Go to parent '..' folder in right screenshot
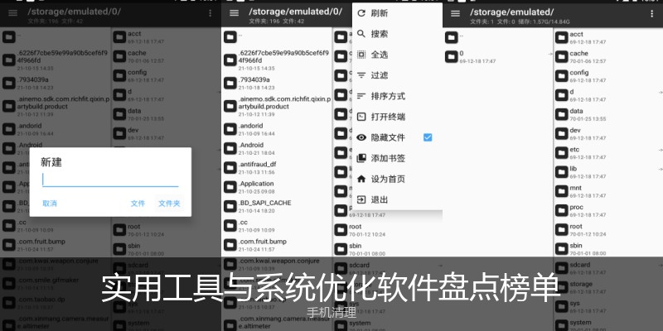663x331 pixels. 498,37
